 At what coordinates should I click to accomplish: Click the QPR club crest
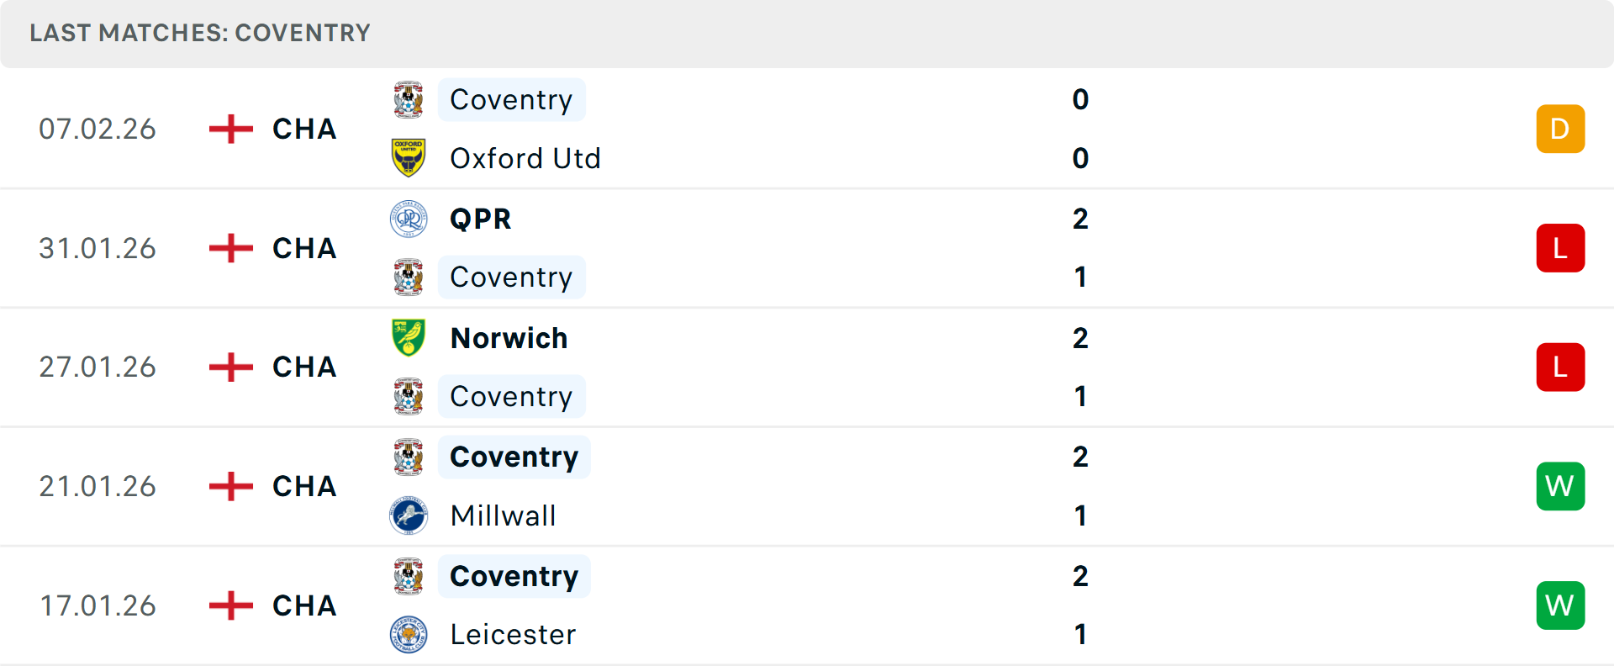(409, 219)
